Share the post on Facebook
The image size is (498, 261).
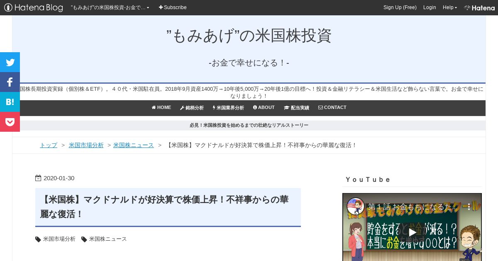pyautogui.click(x=10, y=82)
